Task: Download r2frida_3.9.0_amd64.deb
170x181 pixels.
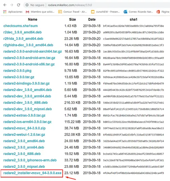Action: coord(23,39)
